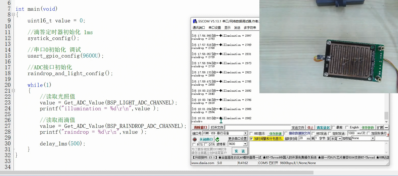Click the minus collapse button beside 扩展
Image resolution: width=398 pixels, height=176 pixels.
[387, 127]
